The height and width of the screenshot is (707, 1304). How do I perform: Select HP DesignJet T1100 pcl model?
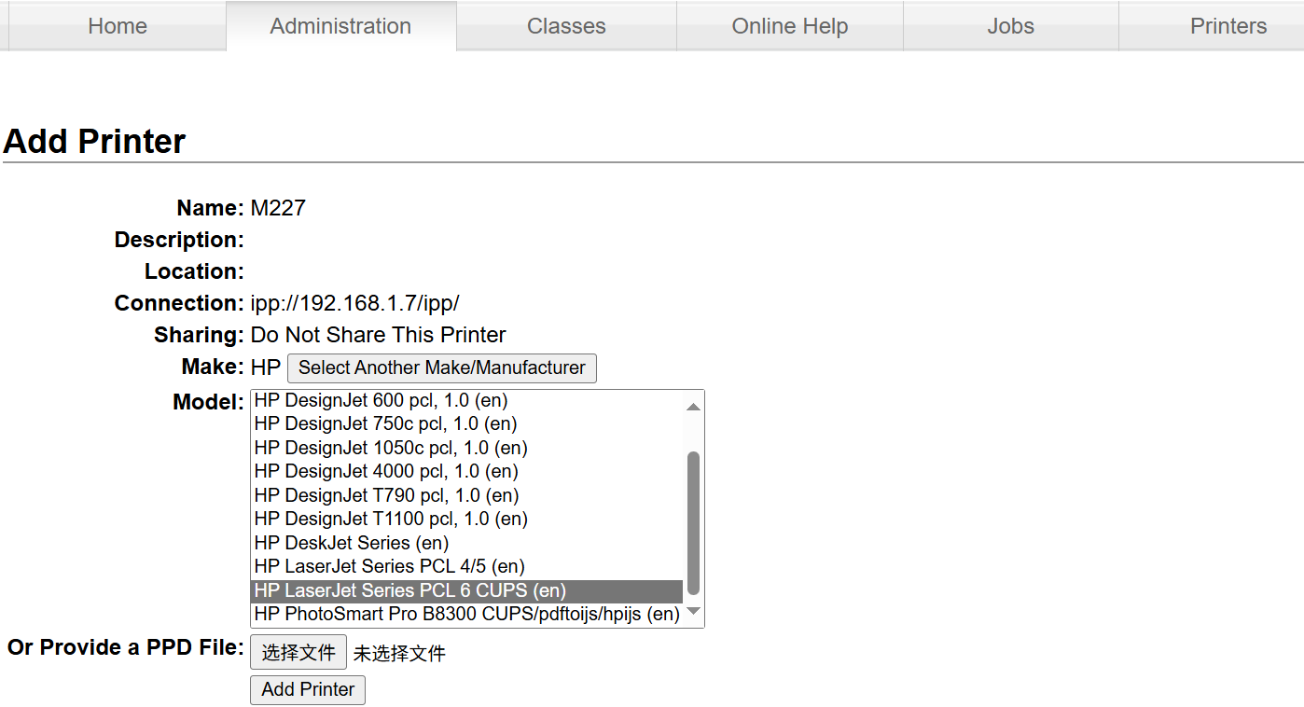point(467,519)
